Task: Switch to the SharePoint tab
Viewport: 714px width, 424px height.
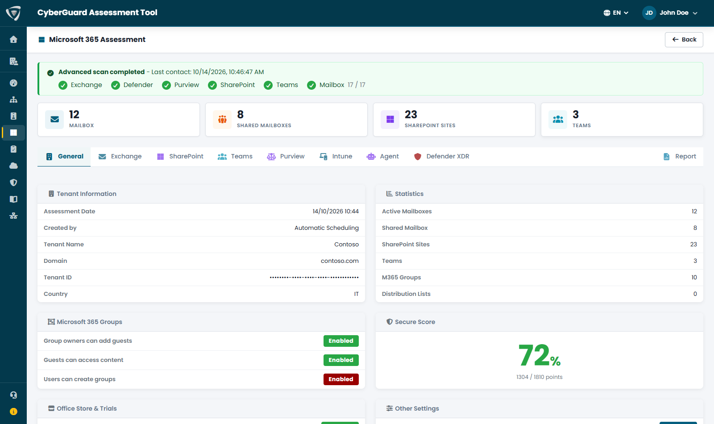Action: [180, 157]
